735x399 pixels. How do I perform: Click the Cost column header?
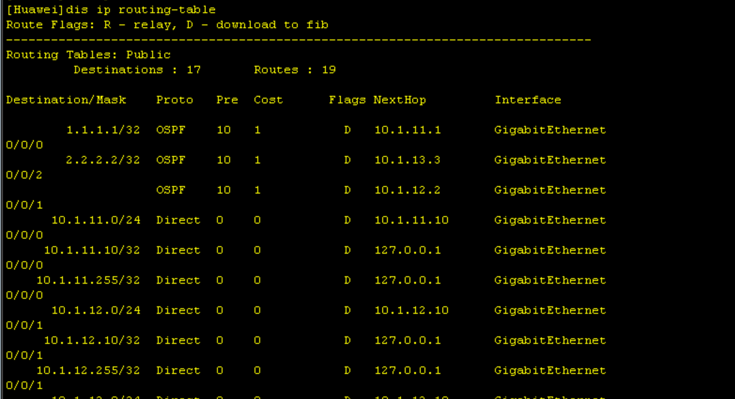coord(268,100)
